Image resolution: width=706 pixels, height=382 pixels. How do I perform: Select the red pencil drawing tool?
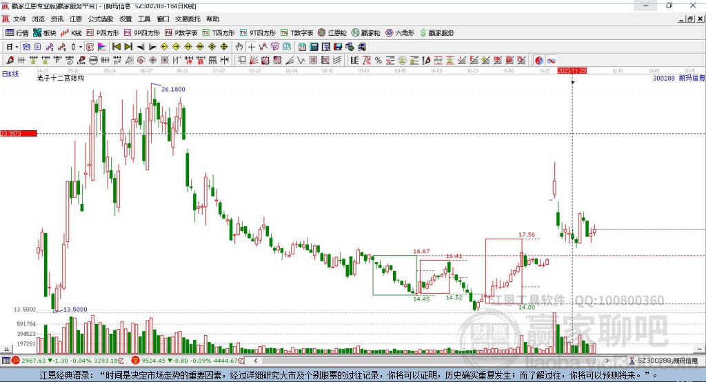[x=10, y=61]
